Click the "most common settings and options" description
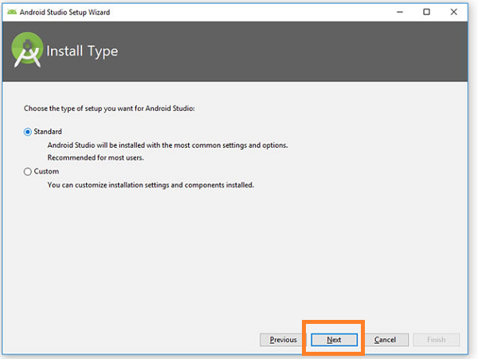Screen dimensions: 478x359 click(x=167, y=145)
